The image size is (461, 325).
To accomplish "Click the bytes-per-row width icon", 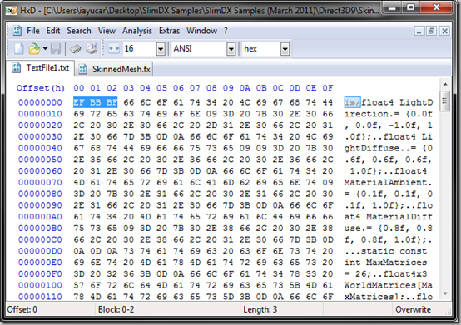I will pyautogui.click(x=114, y=48).
